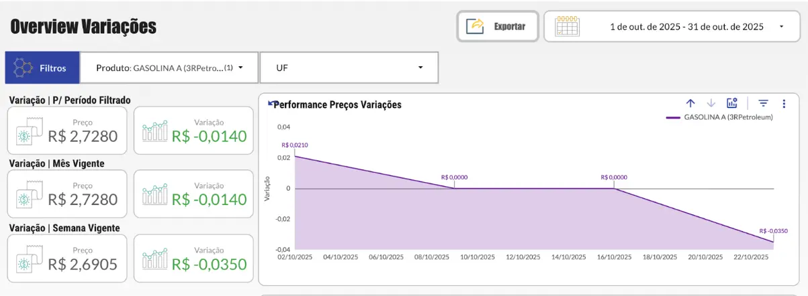Open the date range picker dropdown arrow

coord(781,27)
